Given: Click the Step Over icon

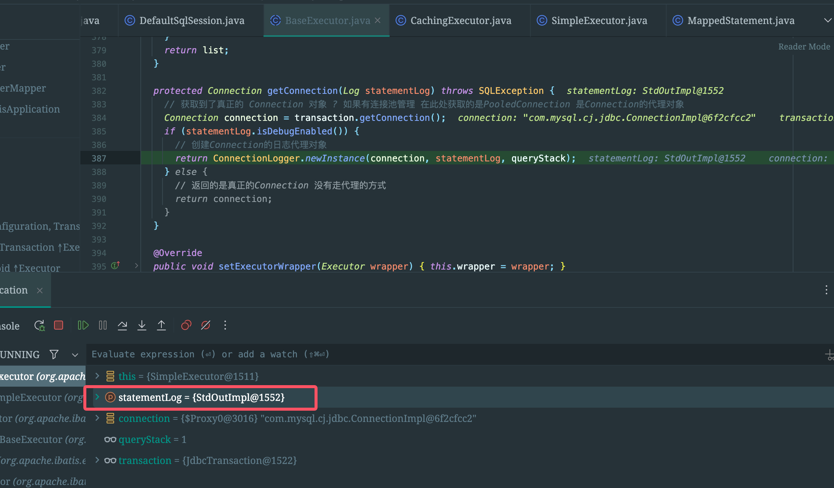Looking at the screenshot, I should tap(122, 325).
